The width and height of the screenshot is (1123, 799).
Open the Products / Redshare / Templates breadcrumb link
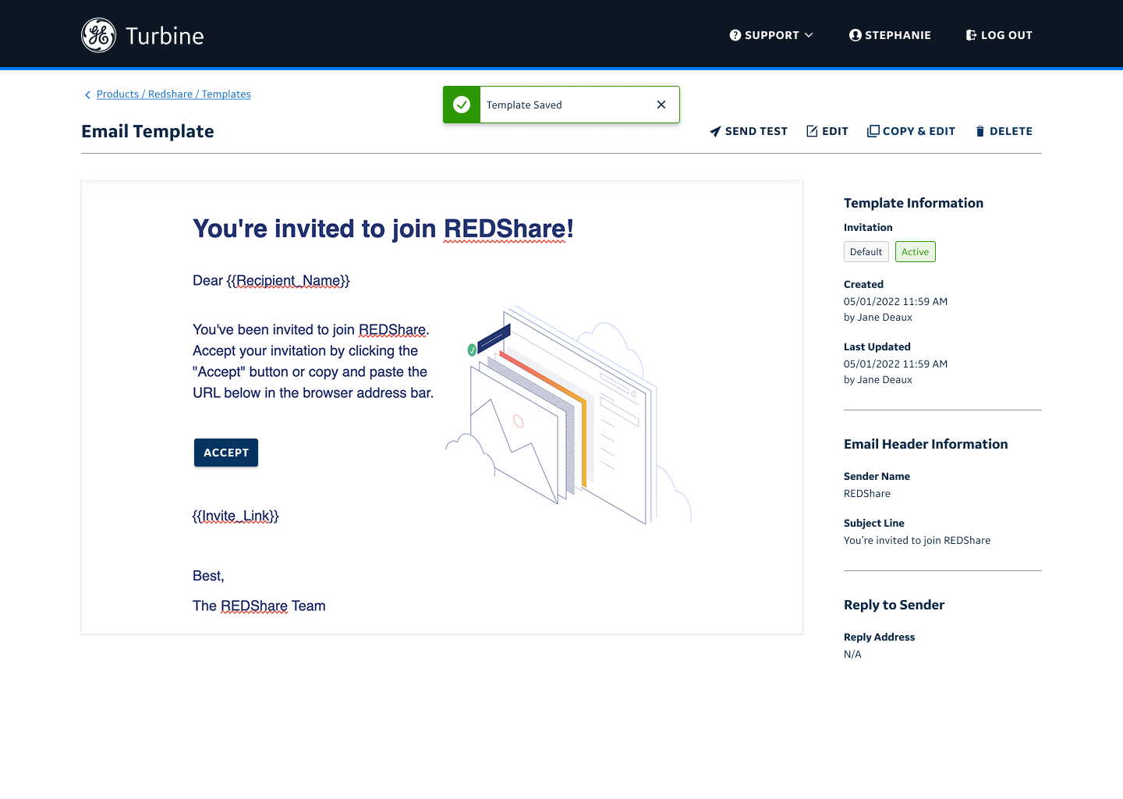(x=173, y=94)
